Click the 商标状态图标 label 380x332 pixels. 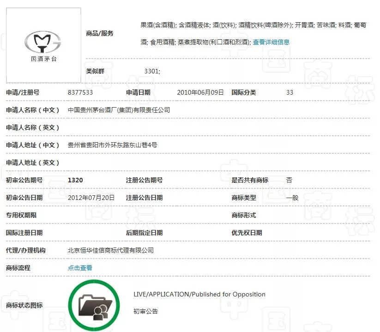24,305
